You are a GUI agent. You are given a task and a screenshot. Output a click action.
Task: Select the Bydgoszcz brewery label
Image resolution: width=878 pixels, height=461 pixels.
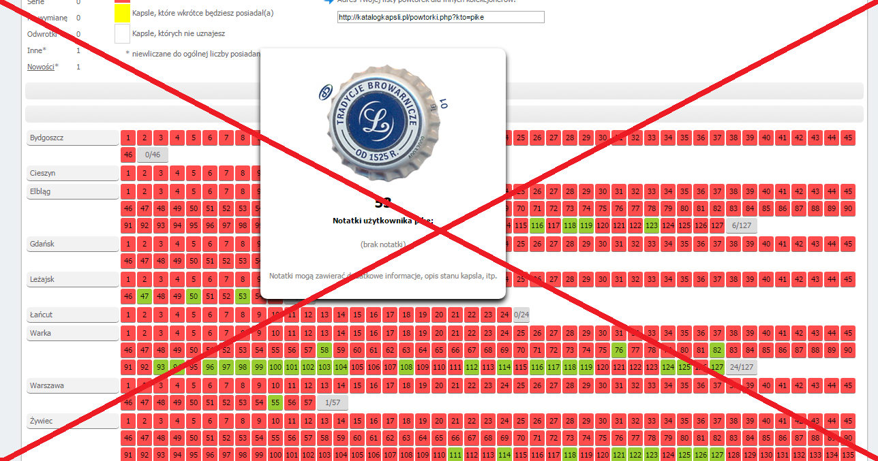[x=73, y=138]
